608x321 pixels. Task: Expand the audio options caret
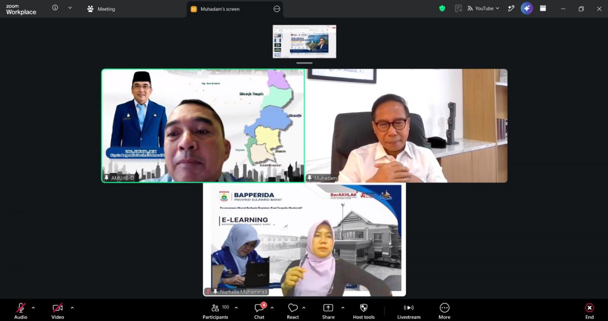[33, 308]
